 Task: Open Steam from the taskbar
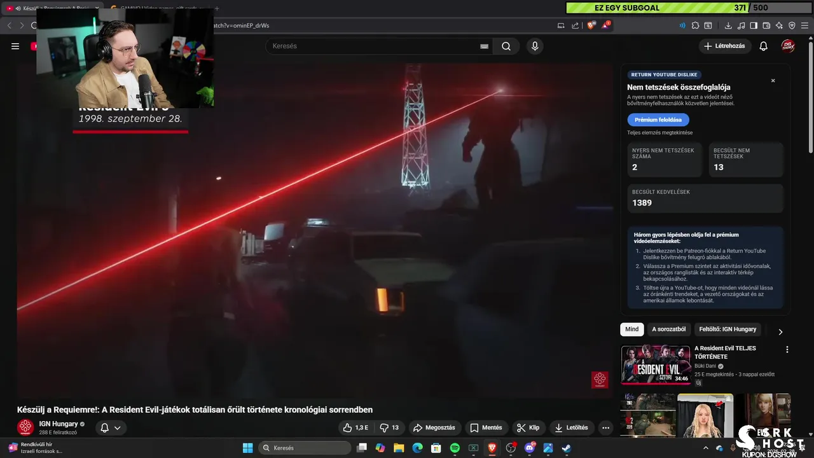pyautogui.click(x=567, y=448)
